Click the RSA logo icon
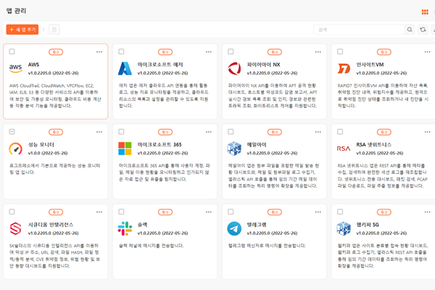The image size is (435, 290). 344,149
